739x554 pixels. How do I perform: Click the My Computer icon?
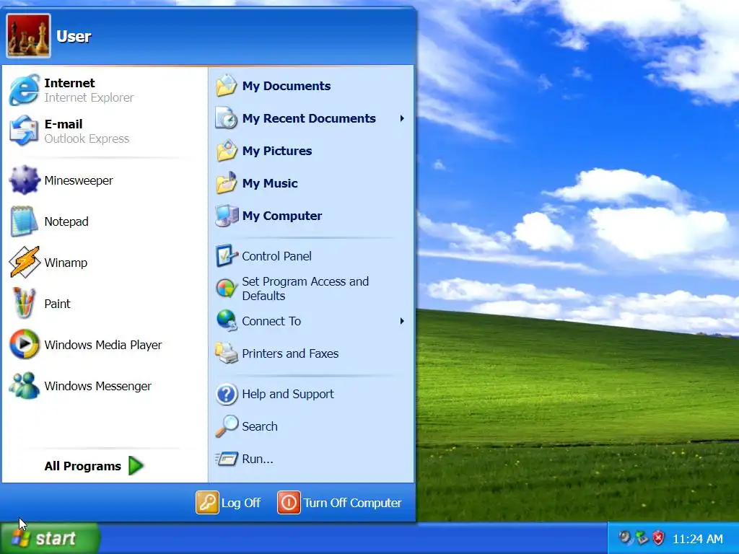(226, 216)
